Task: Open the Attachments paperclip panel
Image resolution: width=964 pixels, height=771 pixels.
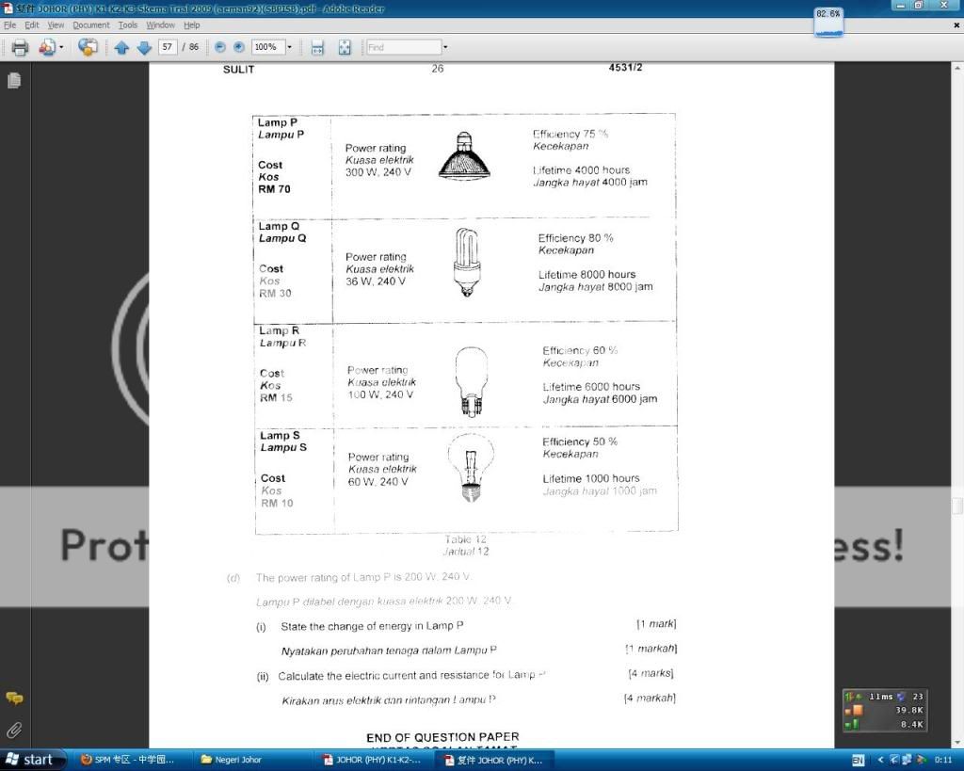Action: click(14, 730)
